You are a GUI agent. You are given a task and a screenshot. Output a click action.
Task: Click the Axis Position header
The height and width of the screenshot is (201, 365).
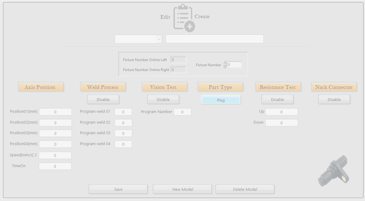(41, 87)
